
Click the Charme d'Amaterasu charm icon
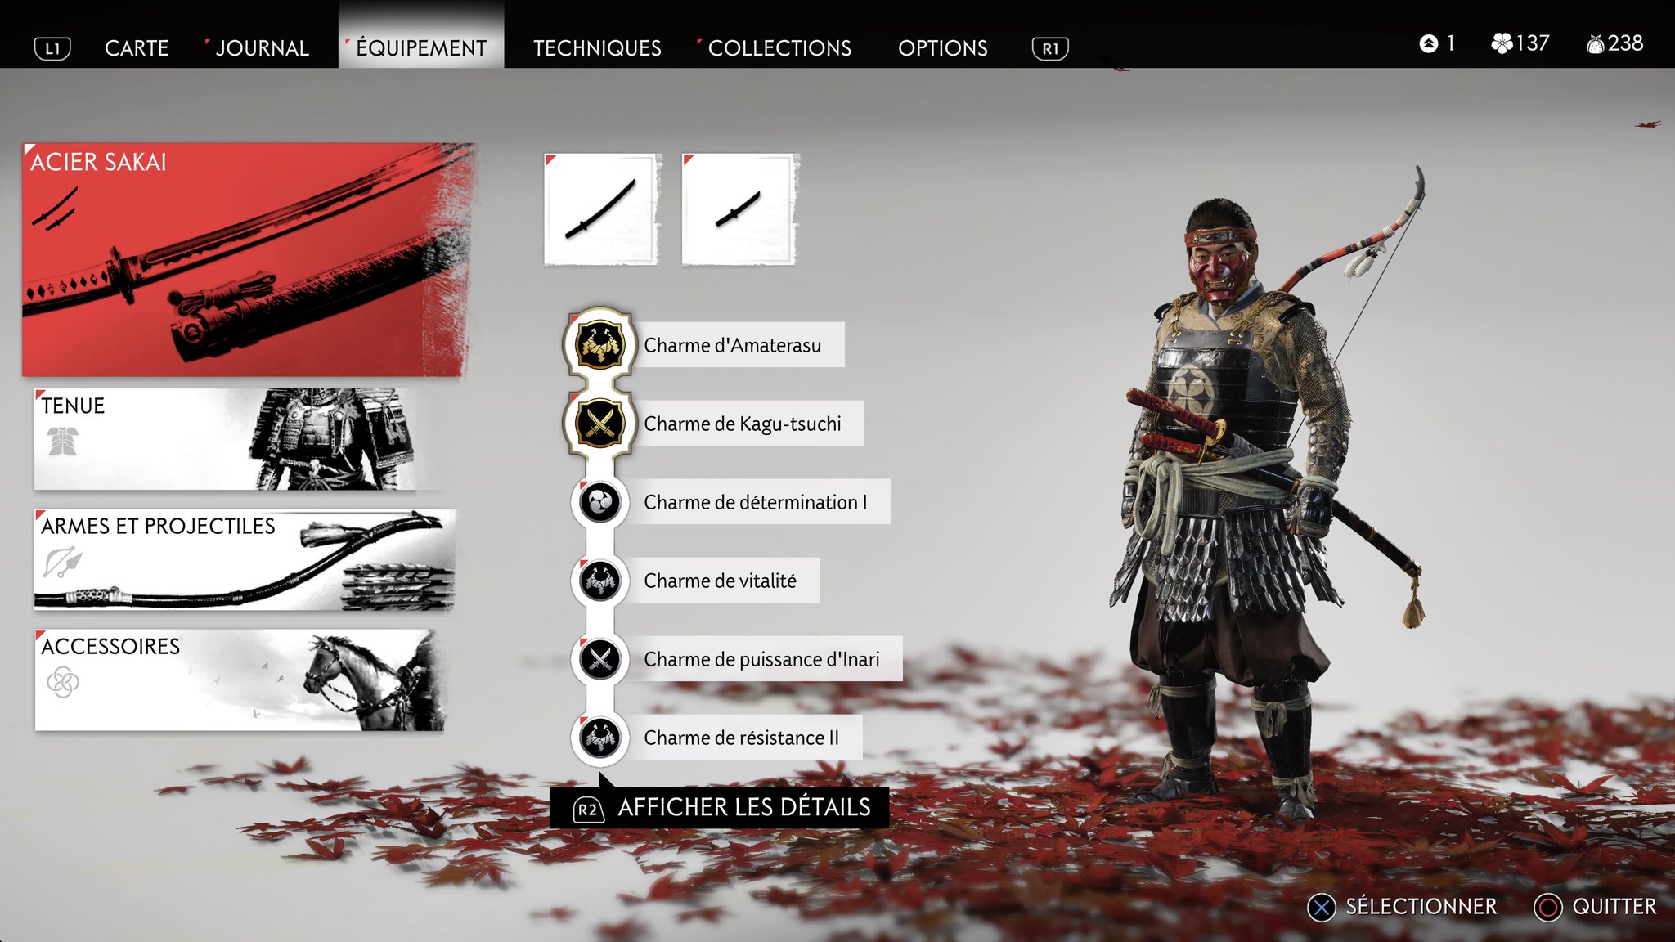coord(599,344)
